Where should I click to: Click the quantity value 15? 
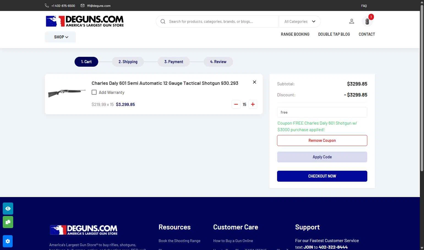pyautogui.click(x=244, y=105)
